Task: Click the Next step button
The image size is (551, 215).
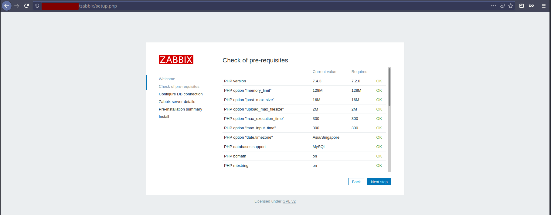Action: coord(379,182)
